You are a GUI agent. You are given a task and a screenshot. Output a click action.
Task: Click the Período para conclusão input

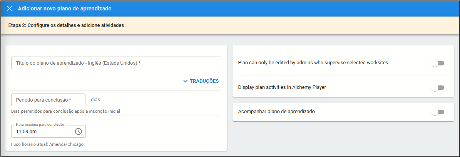tap(48, 100)
